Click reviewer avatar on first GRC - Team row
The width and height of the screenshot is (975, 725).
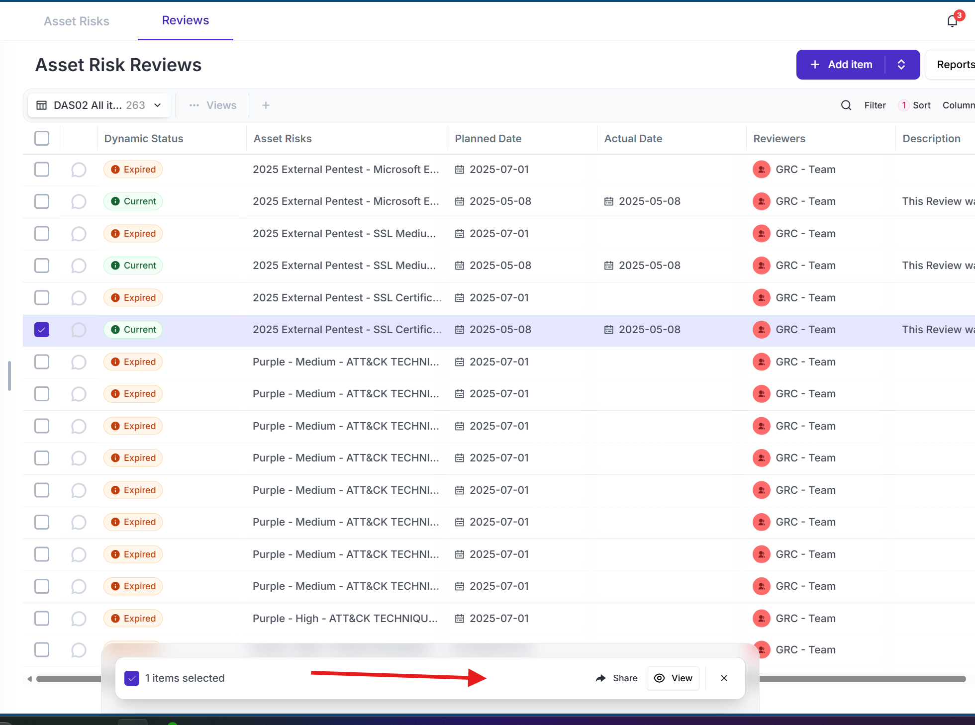click(x=761, y=170)
